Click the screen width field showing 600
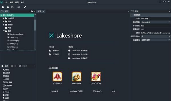Viewport: 171px width, 101px height. pos(155,26)
